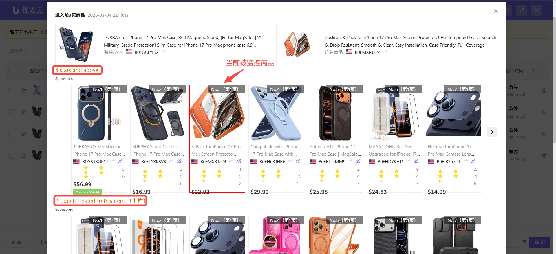Open trend chart icon for B0FL1XK8VK
This screenshot has height=254, width=556.
[x=179, y=161]
